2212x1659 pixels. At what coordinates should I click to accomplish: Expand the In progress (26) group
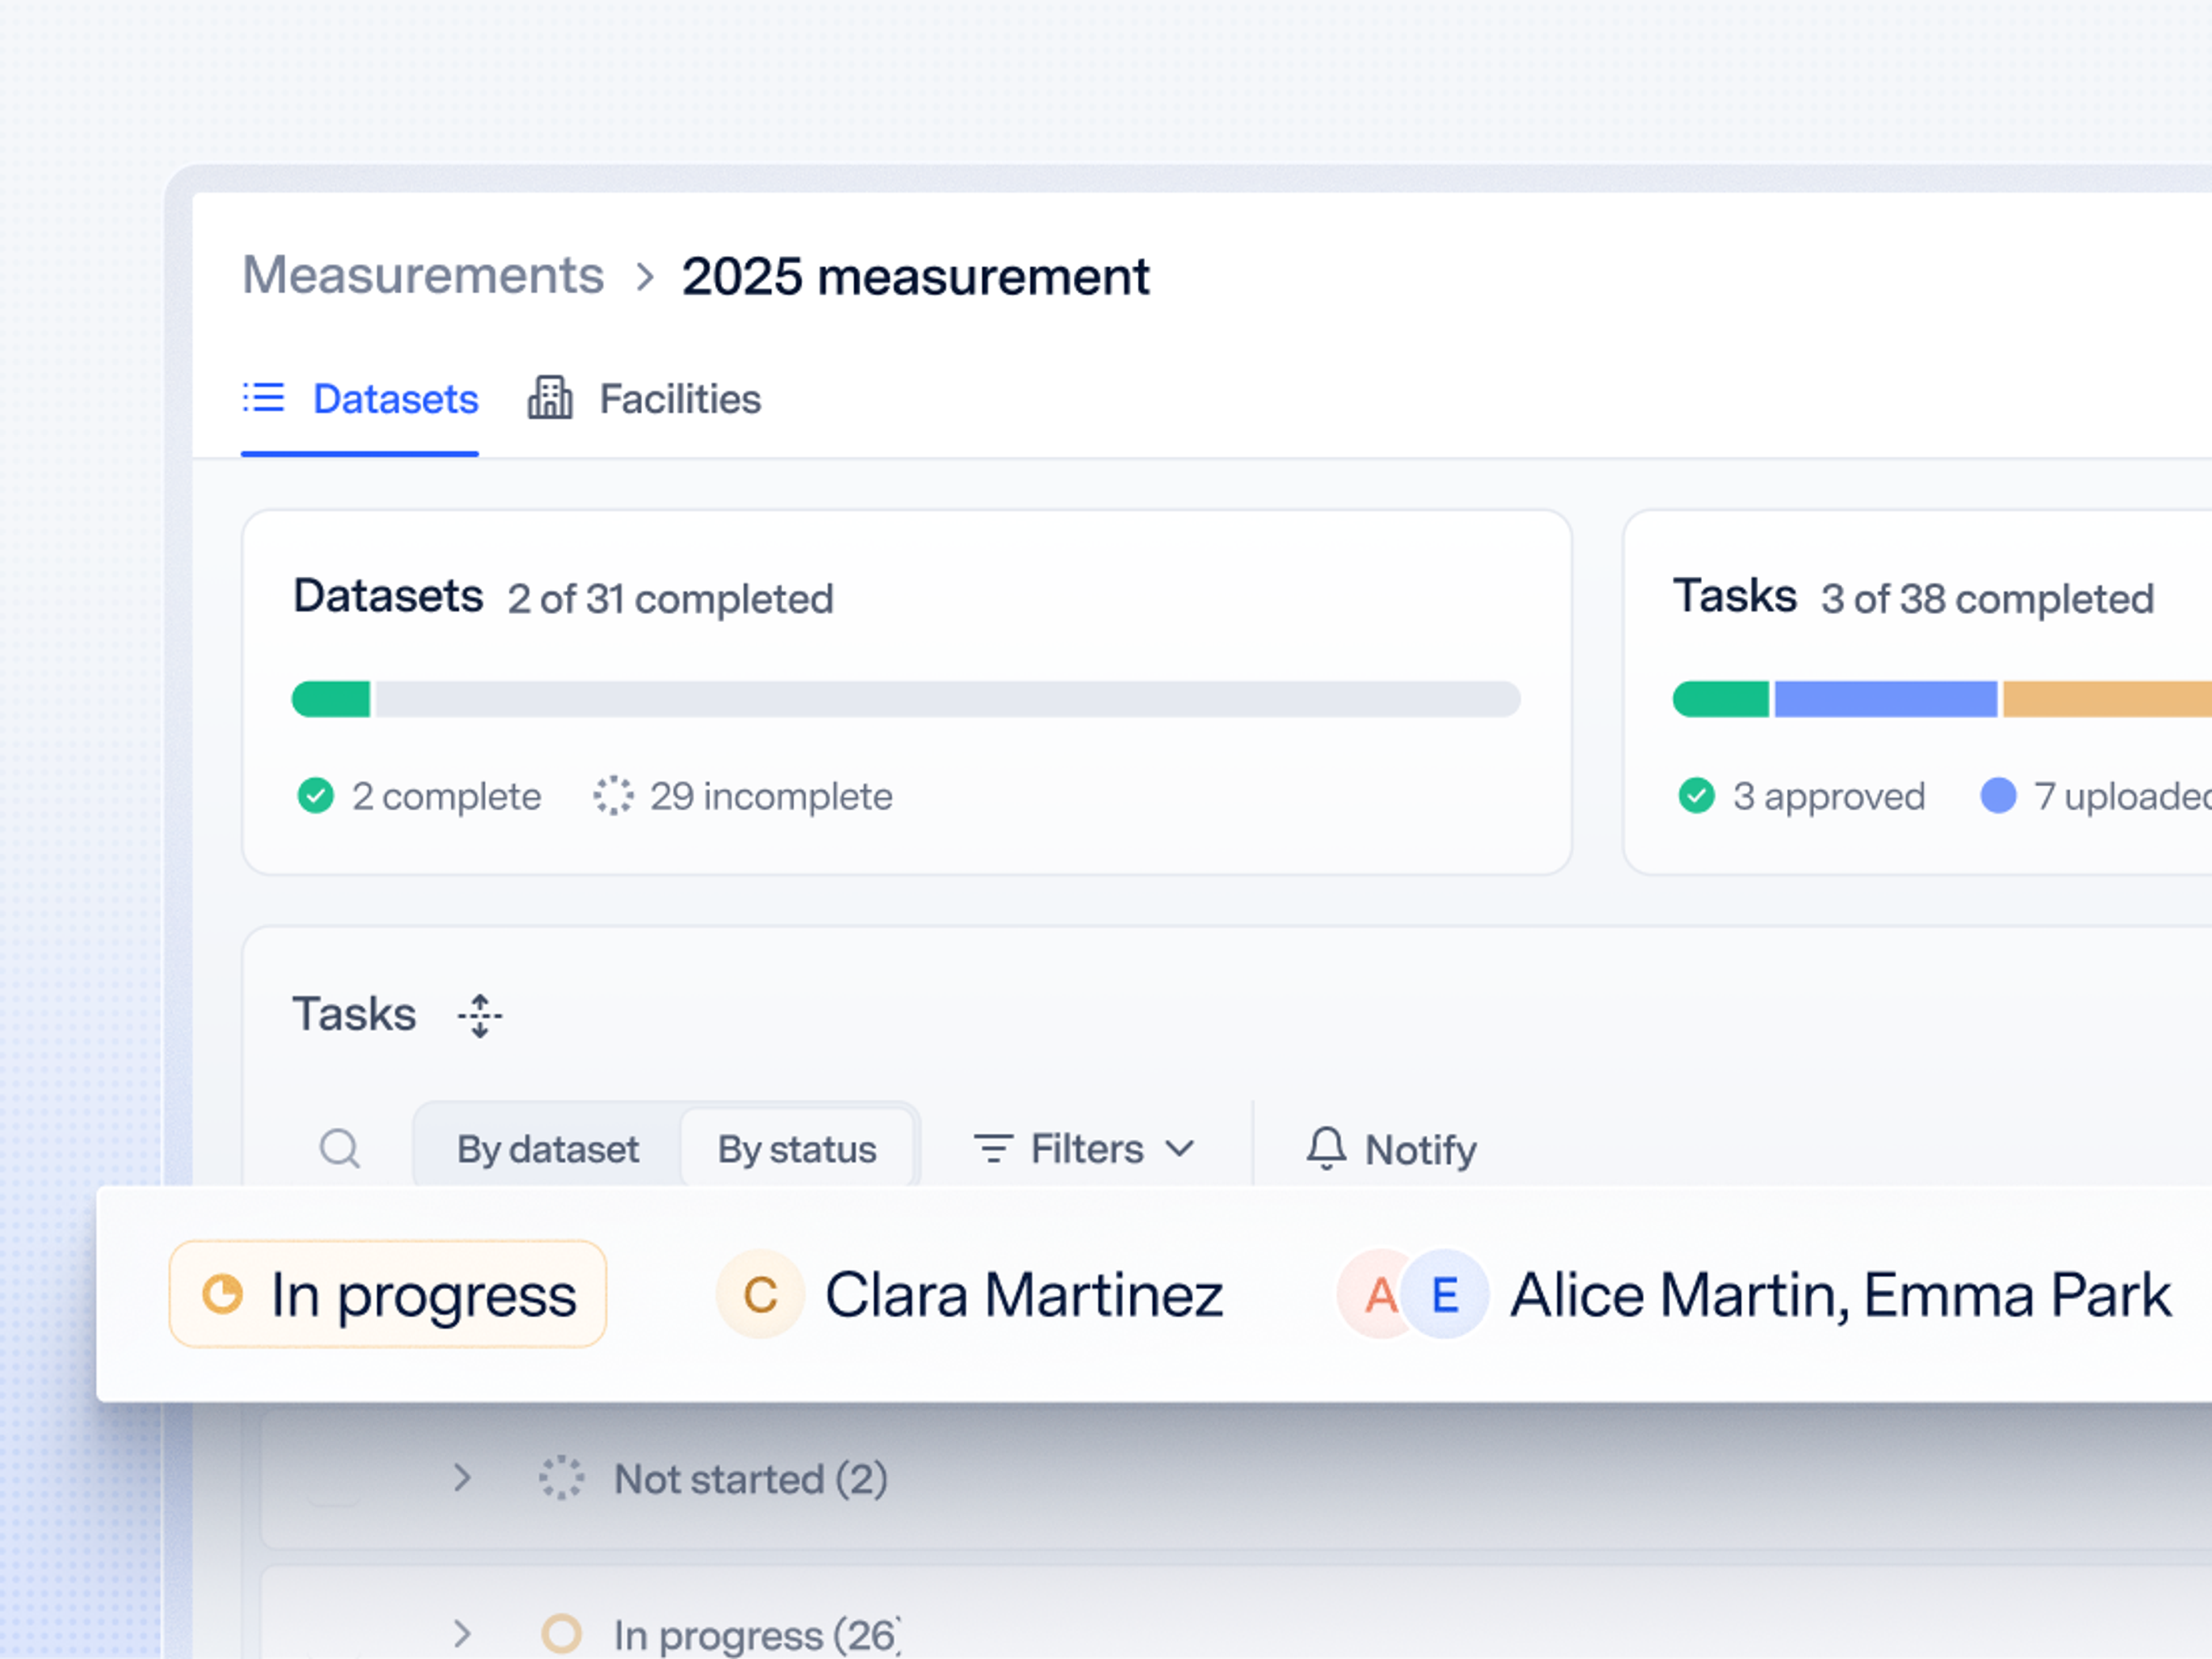pyautogui.click(x=462, y=1634)
